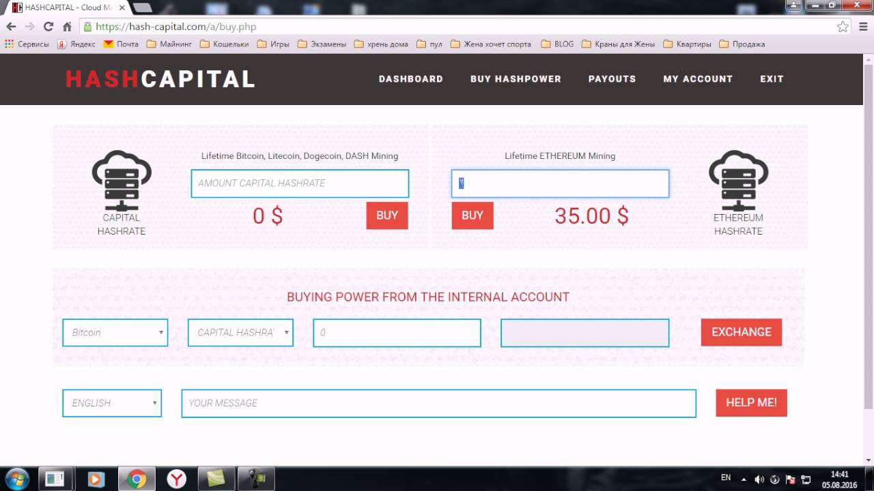Open the ENGLISH language dropdown

(112, 403)
